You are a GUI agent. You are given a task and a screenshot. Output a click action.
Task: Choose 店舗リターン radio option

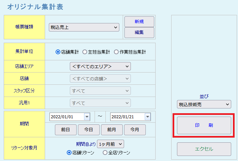tap(70, 153)
